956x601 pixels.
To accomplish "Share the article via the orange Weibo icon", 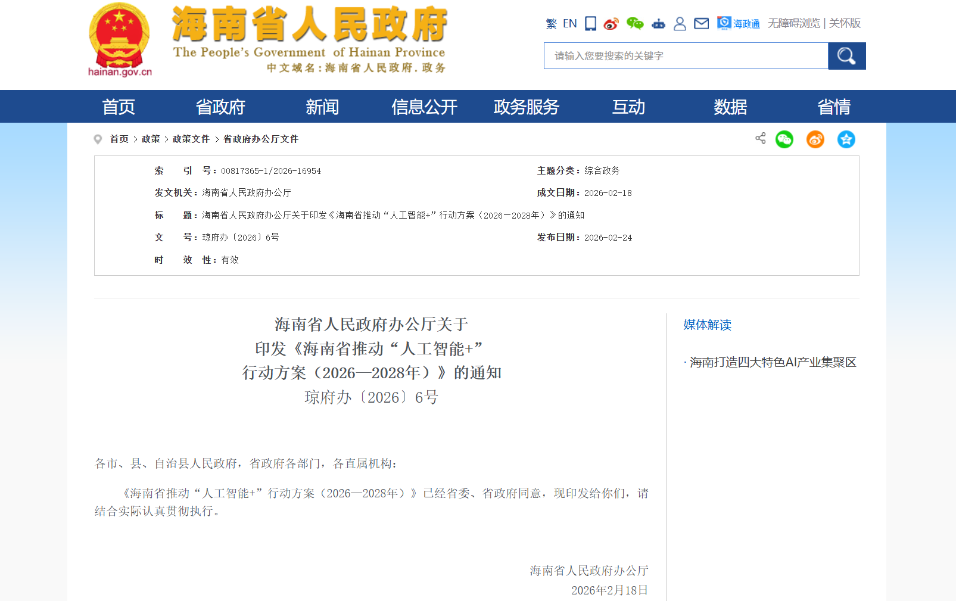I will click(x=815, y=139).
